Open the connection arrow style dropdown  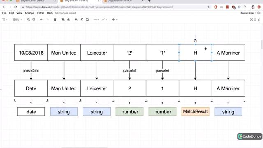pyautogui.click(x=96, y=20)
